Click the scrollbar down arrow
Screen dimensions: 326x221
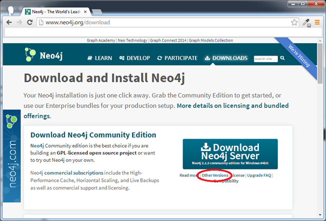click(320, 215)
